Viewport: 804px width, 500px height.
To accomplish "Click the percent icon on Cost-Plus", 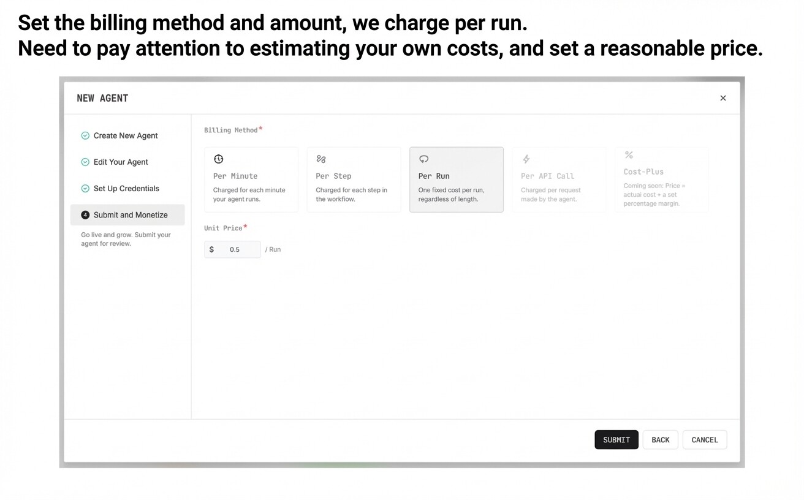I will click(x=629, y=155).
